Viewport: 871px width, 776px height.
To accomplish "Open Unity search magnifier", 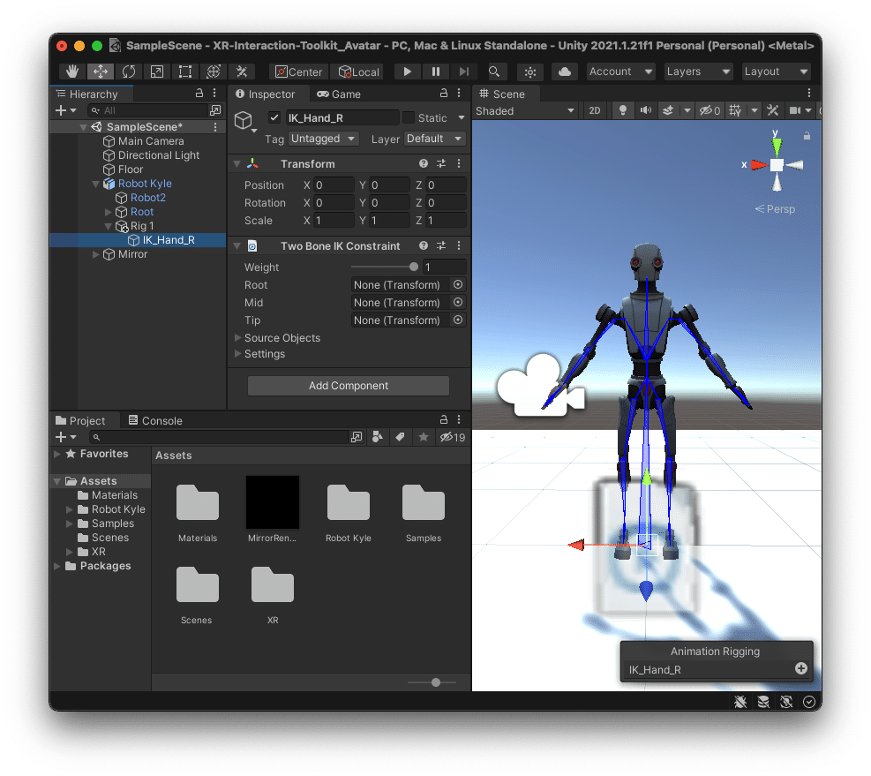I will 494,72.
